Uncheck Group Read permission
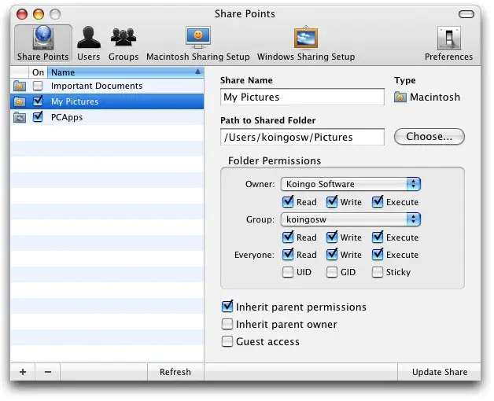The height and width of the screenshot is (401, 494). point(288,237)
